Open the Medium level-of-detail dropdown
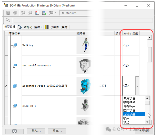This screenshot has height=137, width=165. (x=72, y=13)
